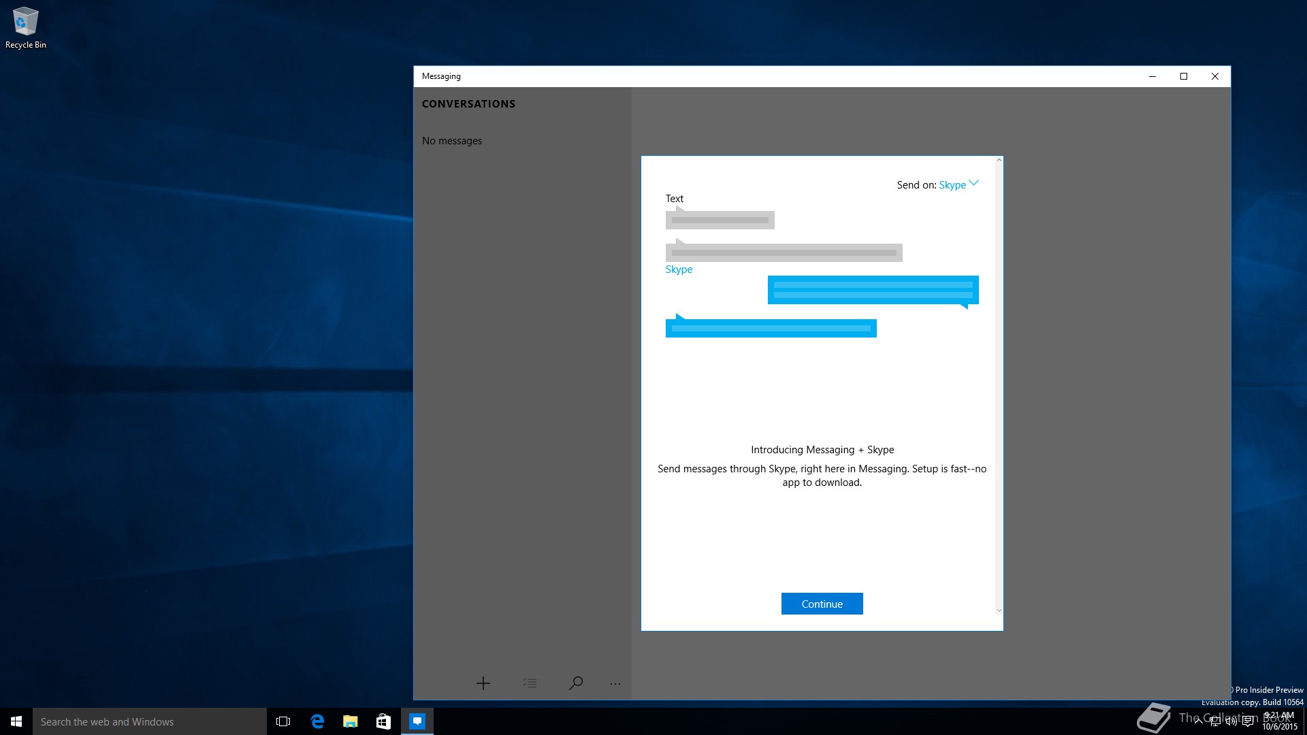Image resolution: width=1307 pixels, height=735 pixels.
Task: Click the CONVERSATIONS heading
Action: (468, 104)
